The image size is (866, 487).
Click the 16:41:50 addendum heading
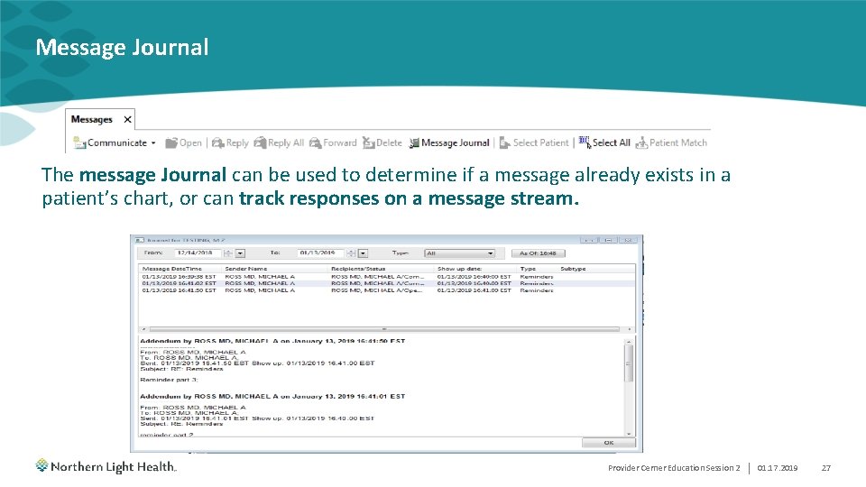click(x=272, y=341)
